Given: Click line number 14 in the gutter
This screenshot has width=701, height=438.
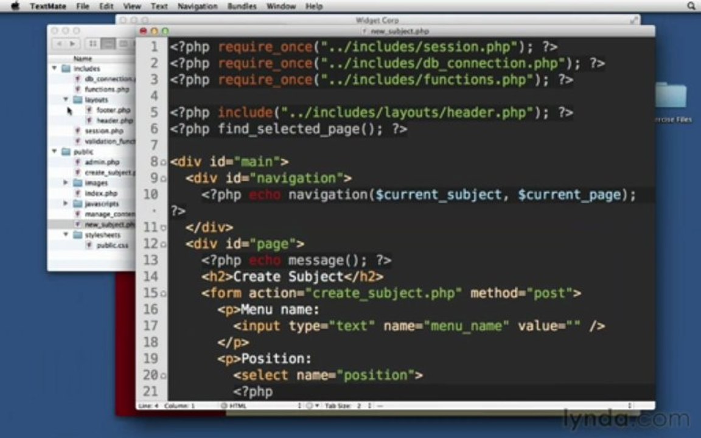Looking at the screenshot, I should [151, 277].
